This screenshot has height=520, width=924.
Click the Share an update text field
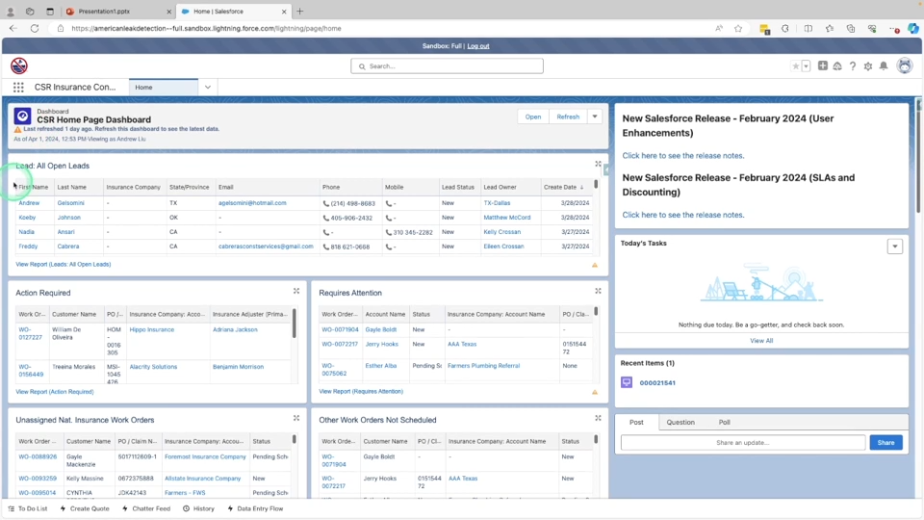click(x=742, y=442)
